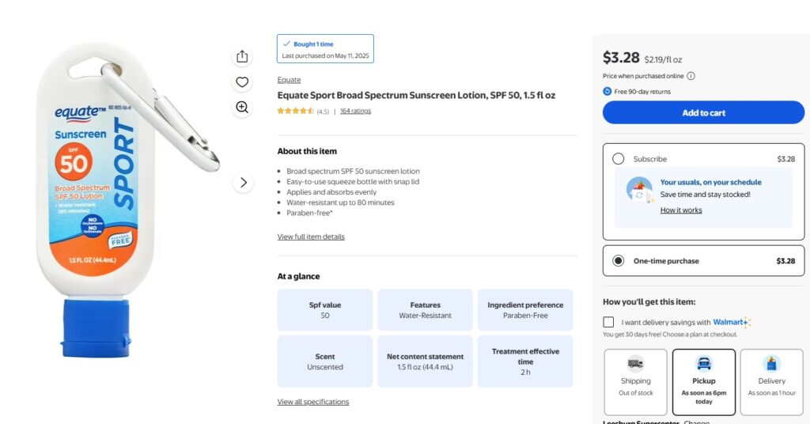Screen dimensions: 810x424
Task: Expand View all specifications
Action: click(312, 402)
